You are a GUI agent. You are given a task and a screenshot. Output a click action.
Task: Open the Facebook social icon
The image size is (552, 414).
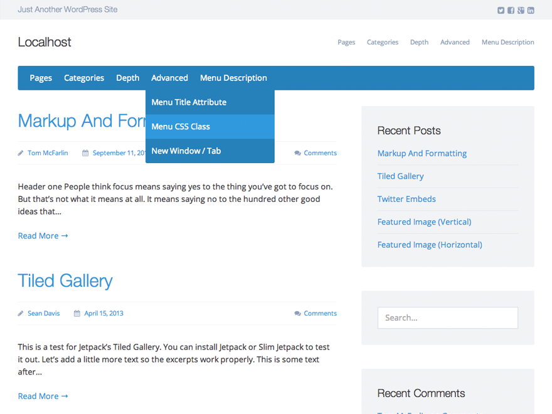511,10
